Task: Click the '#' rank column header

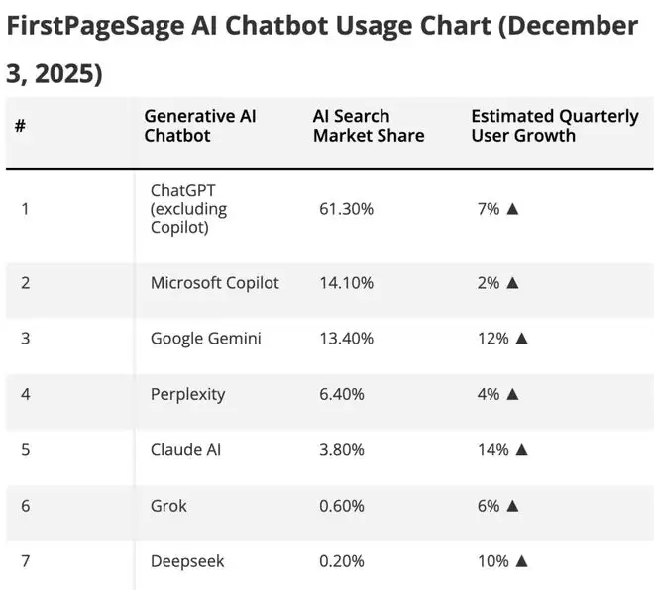Action: click(21, 126)
